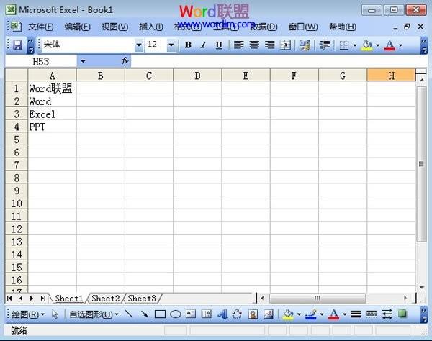Viewport: 432px width, 341px height.
Task: Toggle Bold formatting
Action: click(188, 45)
